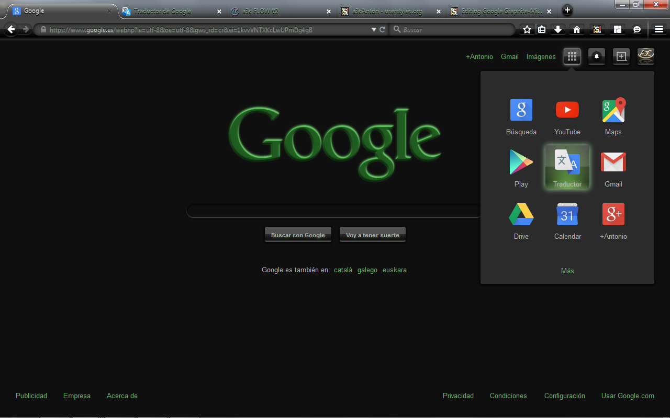
Task: Expand the URL history dropdown arrow
Action: click(374, 30)
